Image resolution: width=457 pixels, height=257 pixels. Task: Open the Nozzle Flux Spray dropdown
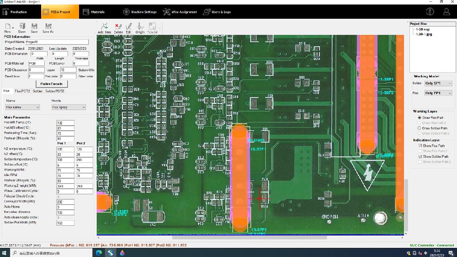(69, 107)
